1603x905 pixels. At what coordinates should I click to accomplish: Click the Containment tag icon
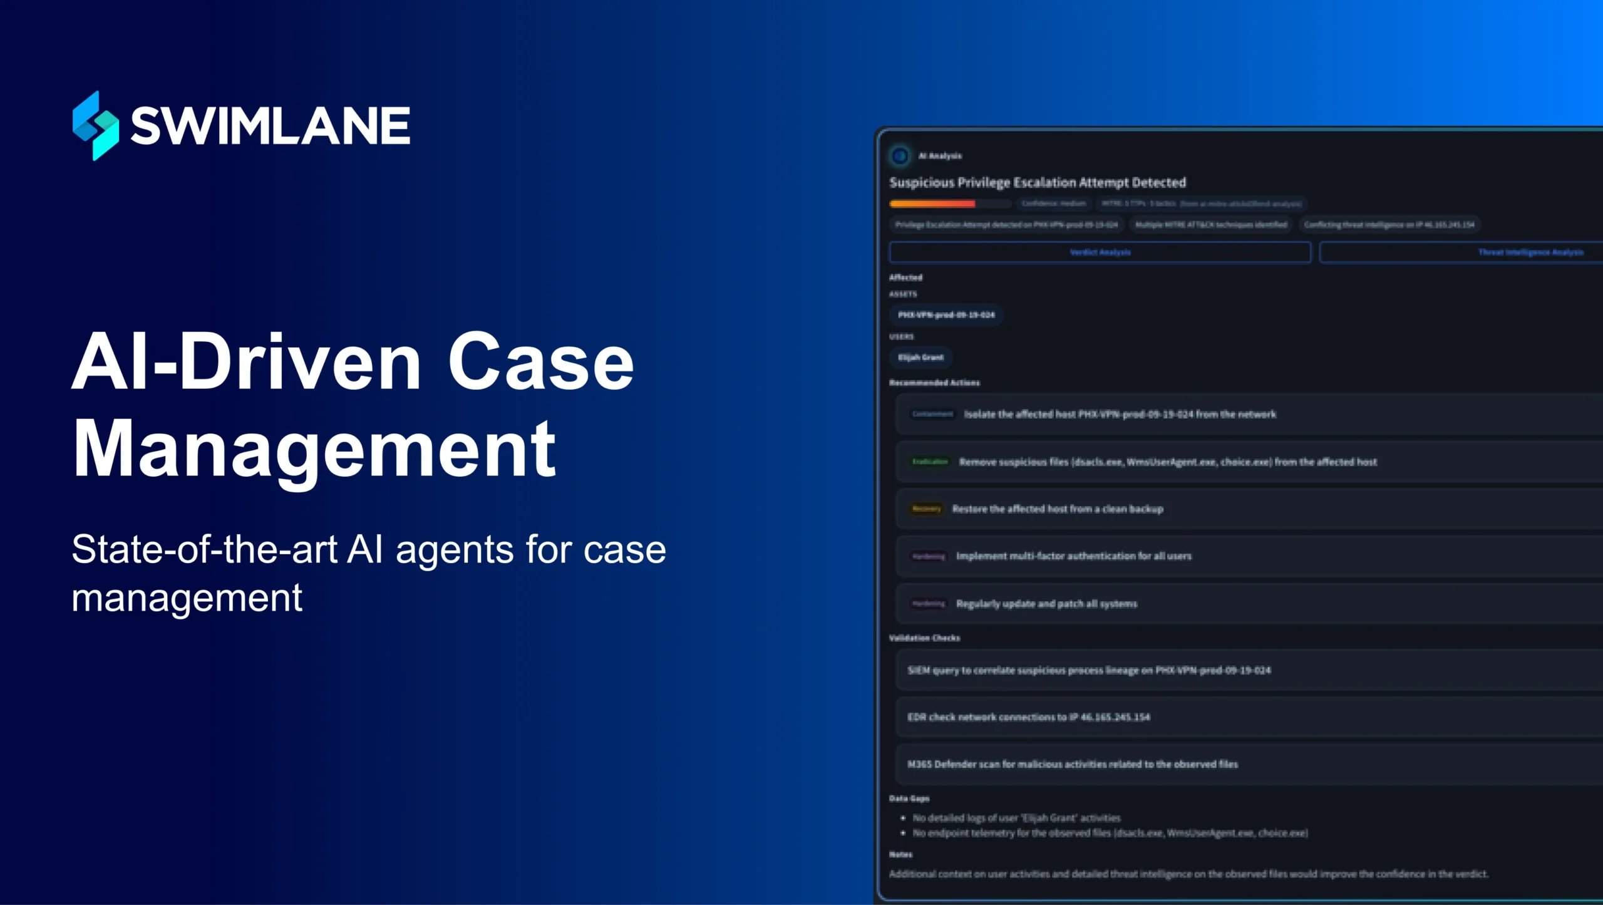pyautogui.click(x=932, y=414)
